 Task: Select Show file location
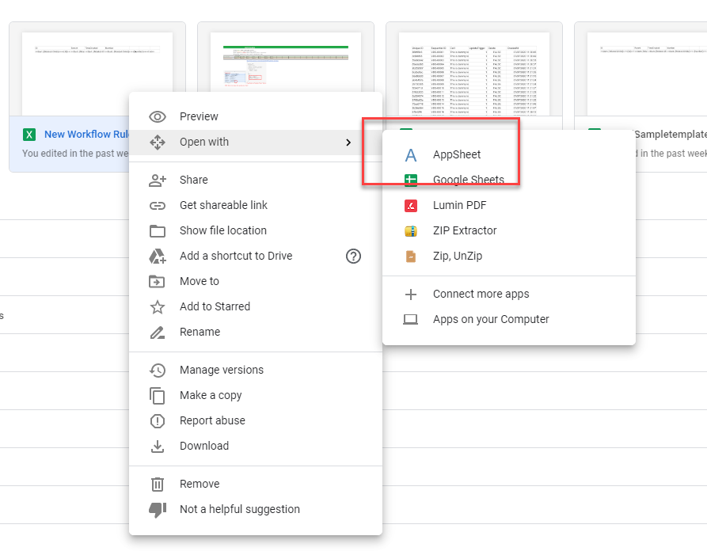pyautogui.click(x=256, y=230)
